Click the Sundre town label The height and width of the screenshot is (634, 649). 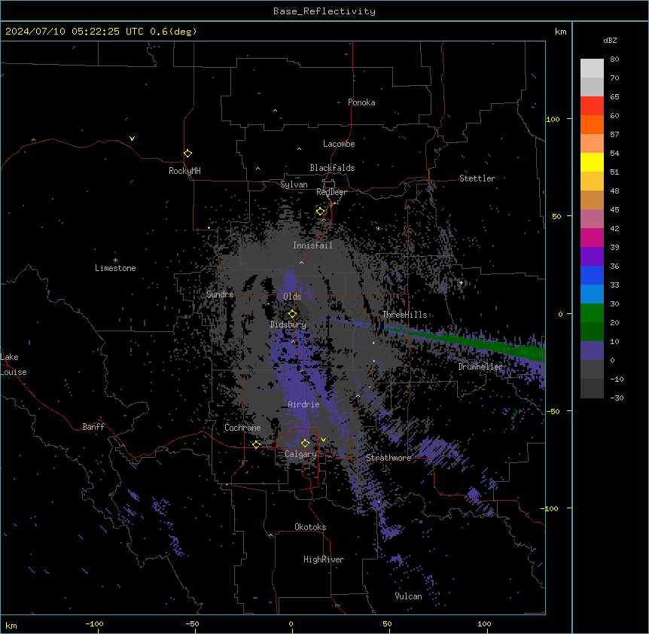[220, 294]
